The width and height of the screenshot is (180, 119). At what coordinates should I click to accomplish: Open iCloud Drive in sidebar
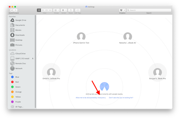18,53
